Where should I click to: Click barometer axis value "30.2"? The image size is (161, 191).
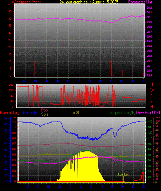tap(149, 8)
